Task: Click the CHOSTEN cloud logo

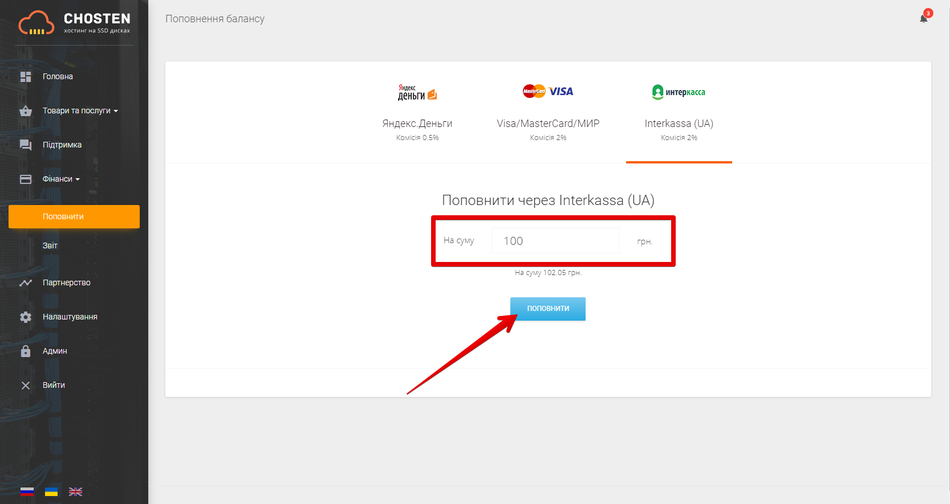Action: (x=36, y=23)
